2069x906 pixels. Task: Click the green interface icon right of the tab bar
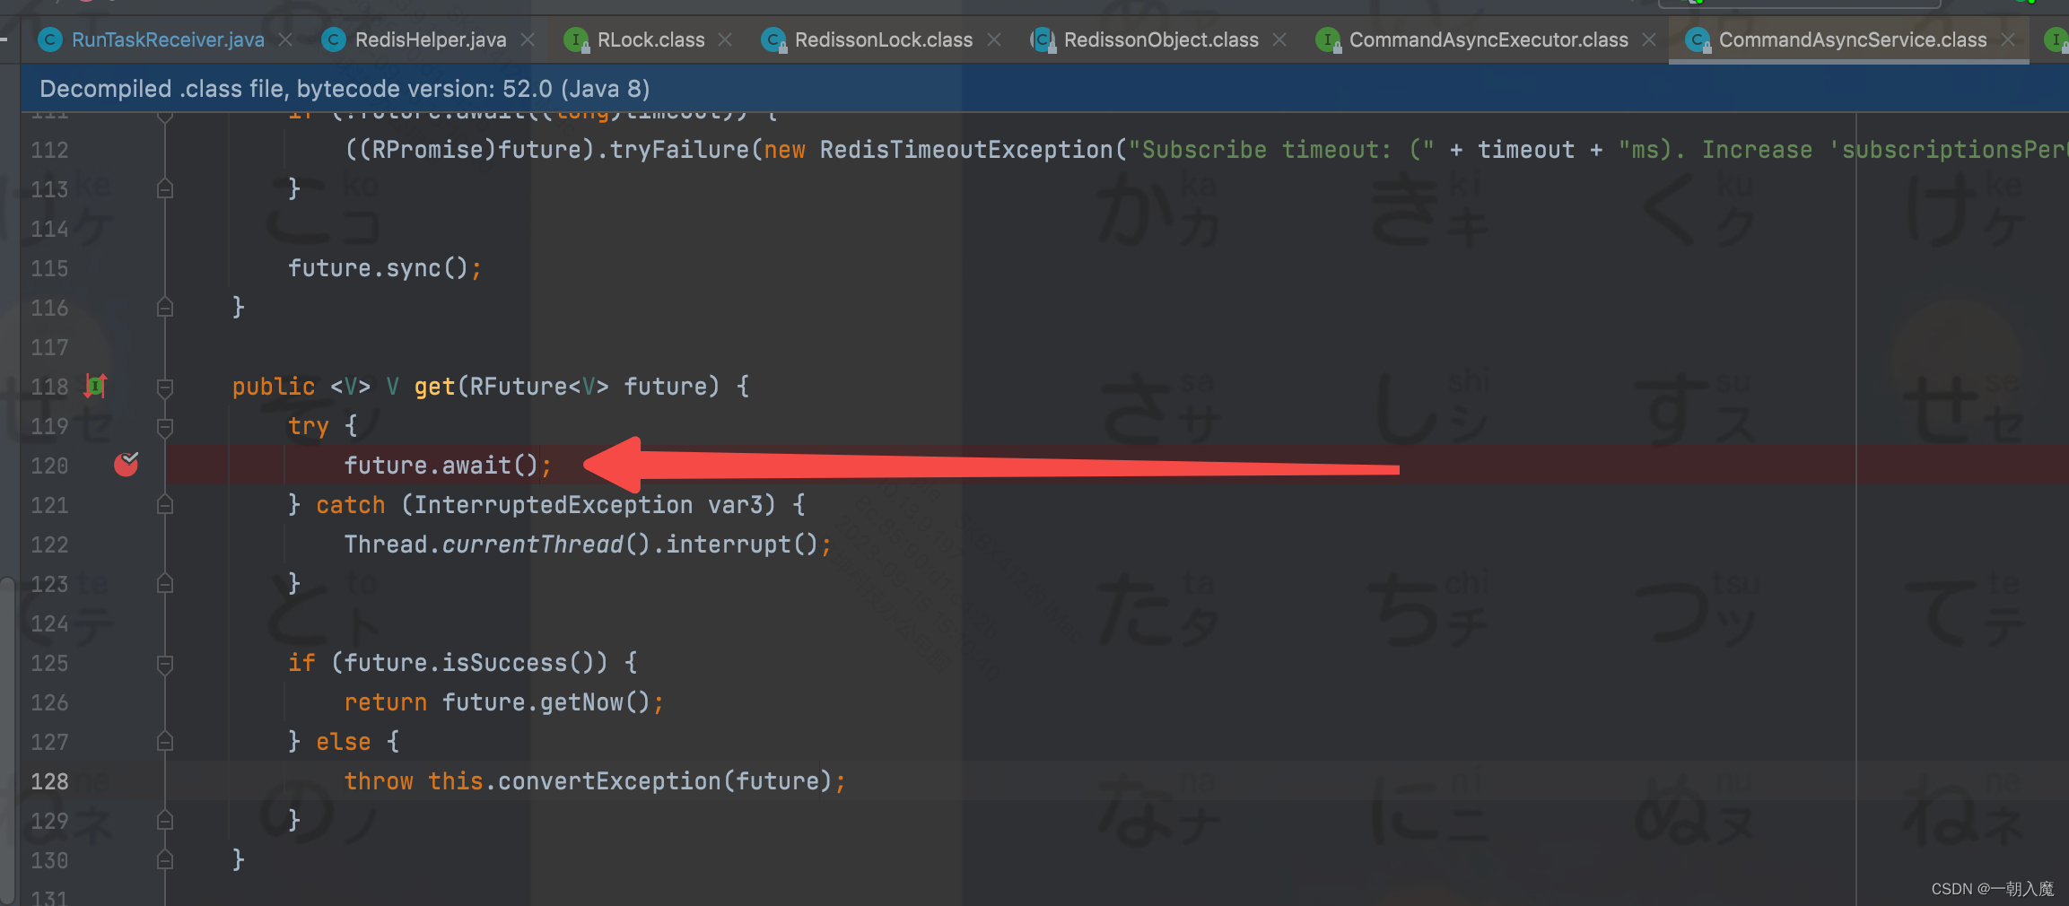(x=2056, y=39)
